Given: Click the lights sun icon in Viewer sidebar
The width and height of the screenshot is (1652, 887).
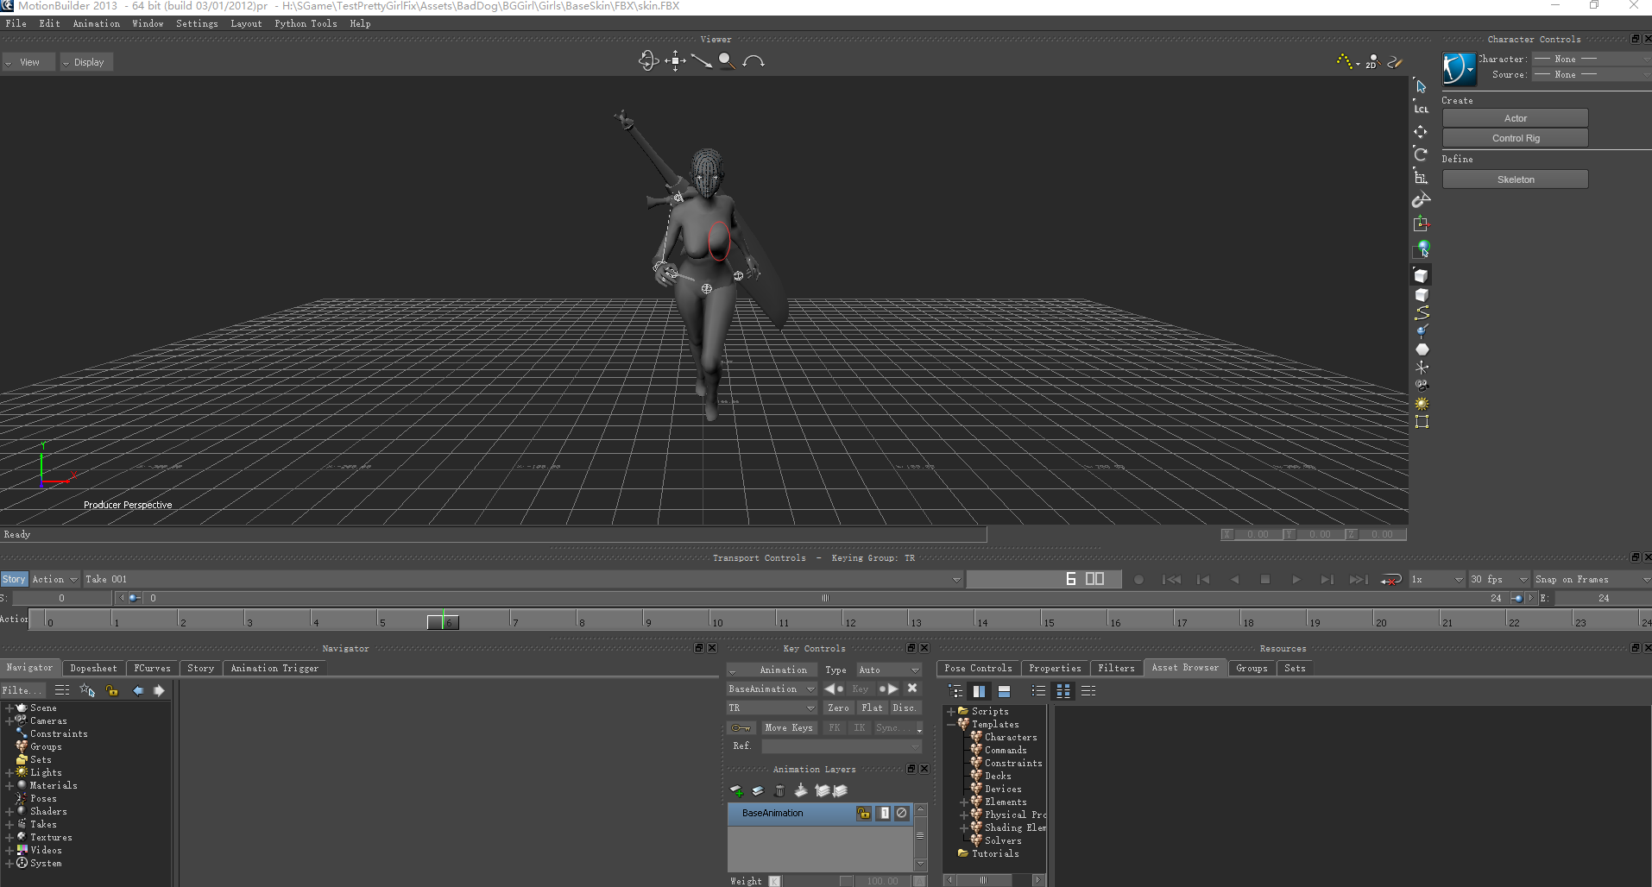Looking at the screenshot, I should (x=1422, y=404).
